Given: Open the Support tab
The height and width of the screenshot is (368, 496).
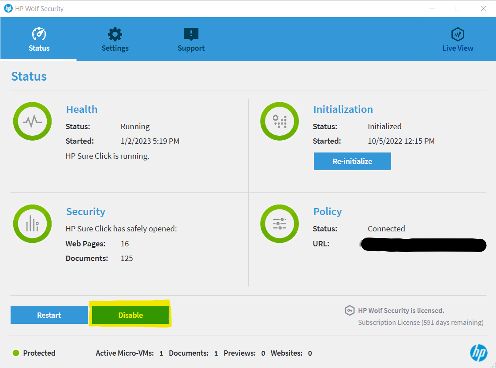Looking at the screenshot, I should coord(191,40).
